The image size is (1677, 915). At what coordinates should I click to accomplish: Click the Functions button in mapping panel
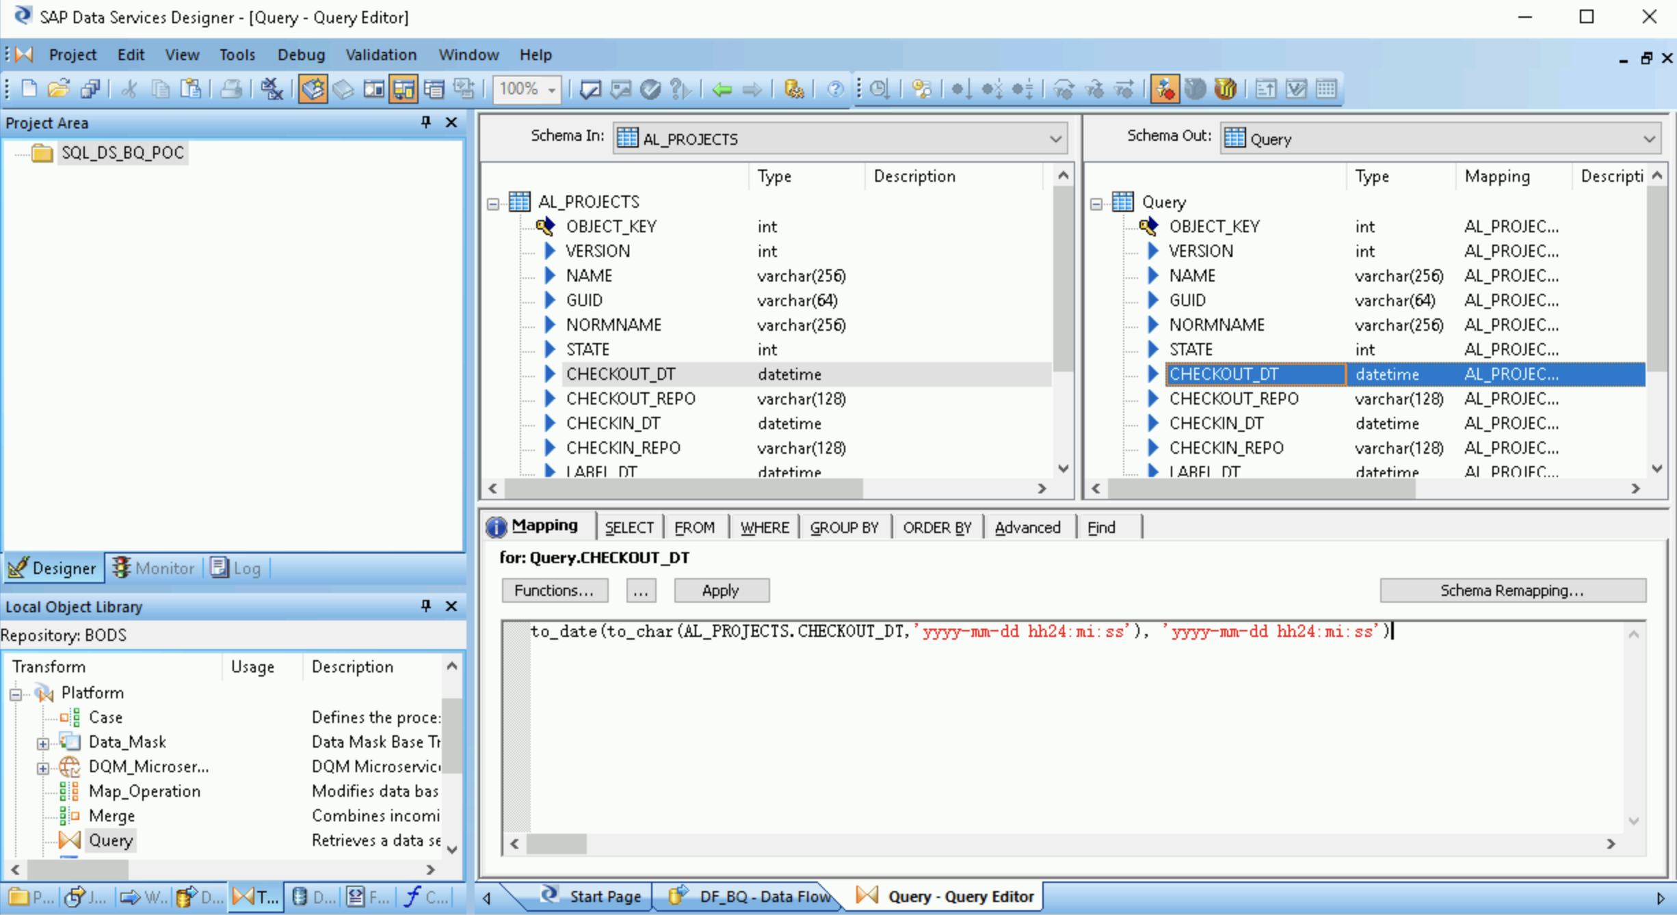(554, 590)
